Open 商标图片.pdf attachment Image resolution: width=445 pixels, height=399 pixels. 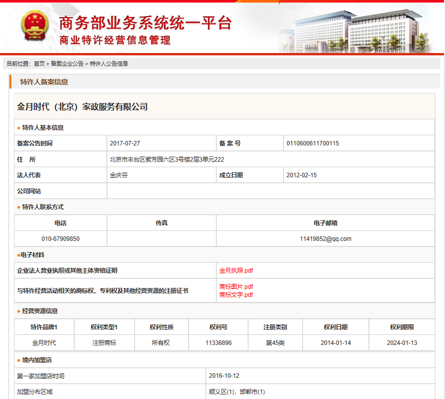pos(236,286)
